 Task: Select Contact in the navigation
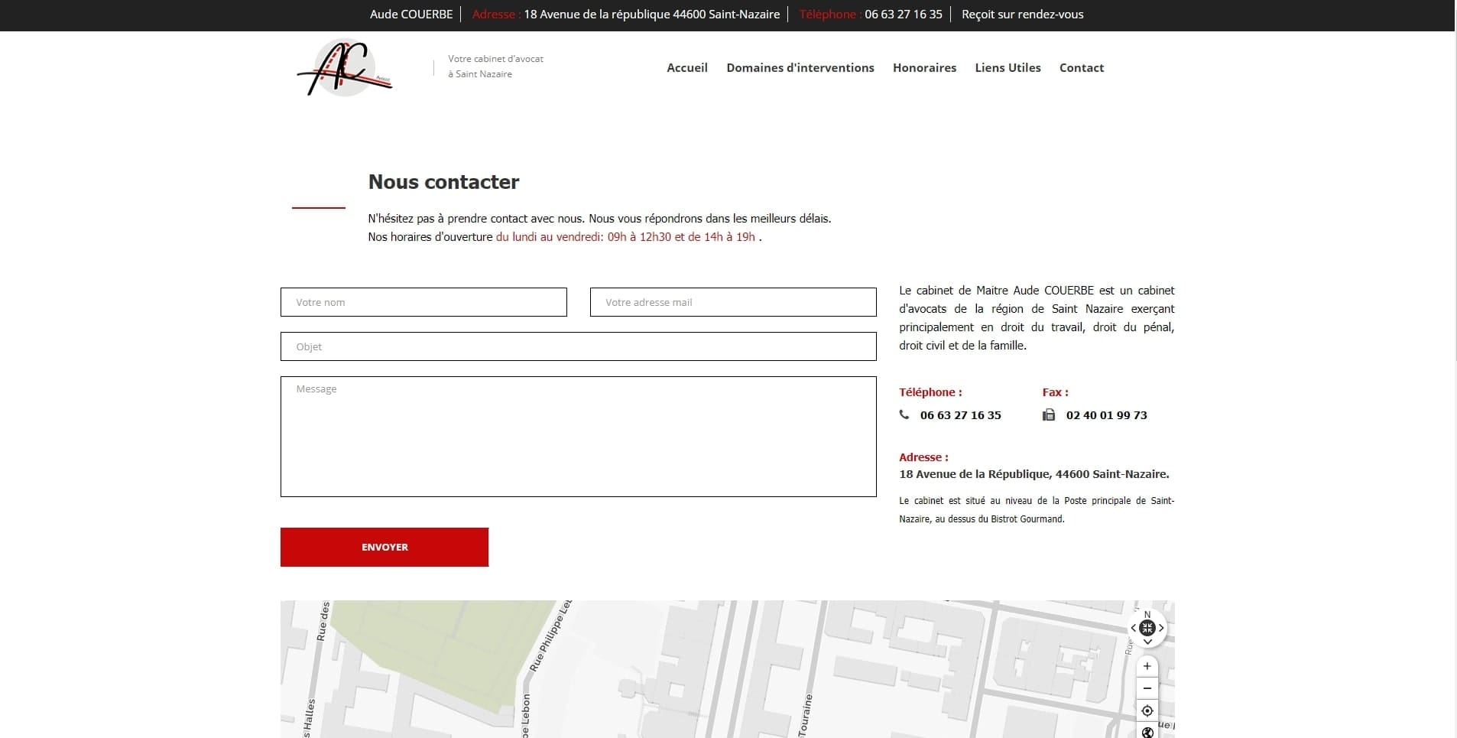1082,67
